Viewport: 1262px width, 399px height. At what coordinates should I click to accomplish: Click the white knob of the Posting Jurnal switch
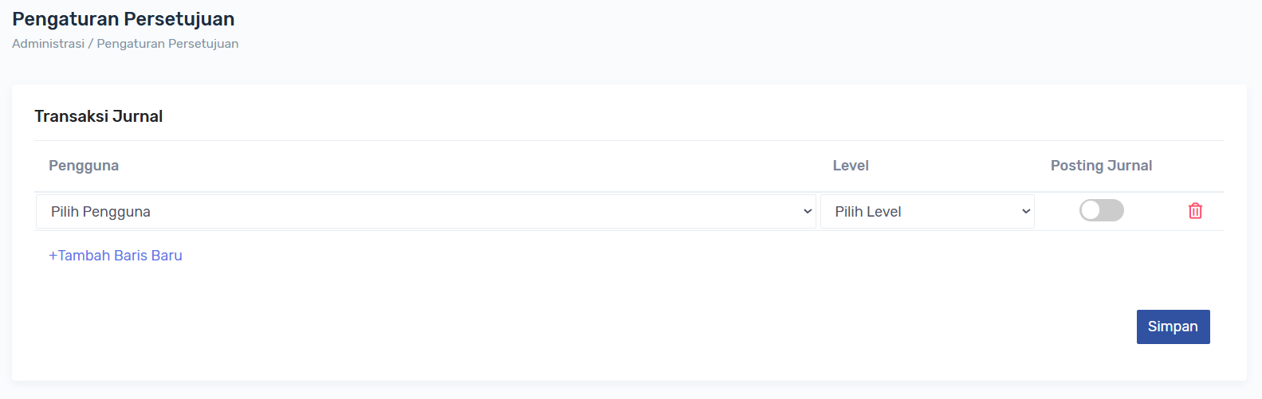pos(1091,210)
